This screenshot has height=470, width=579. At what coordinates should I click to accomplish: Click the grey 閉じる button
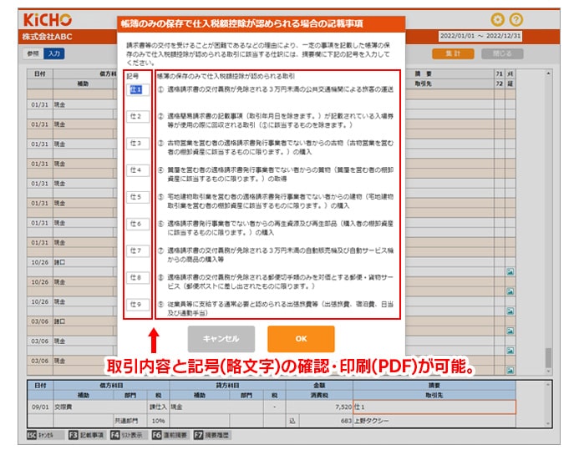(x=502, y=53)
